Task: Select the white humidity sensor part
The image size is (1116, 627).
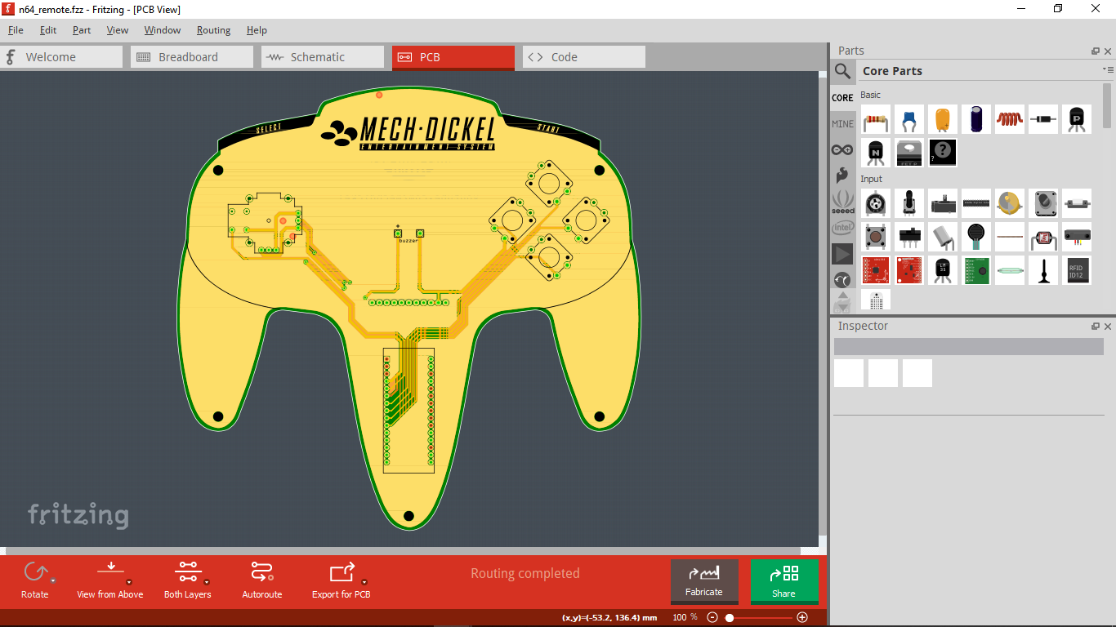Action: click(877, 300)
